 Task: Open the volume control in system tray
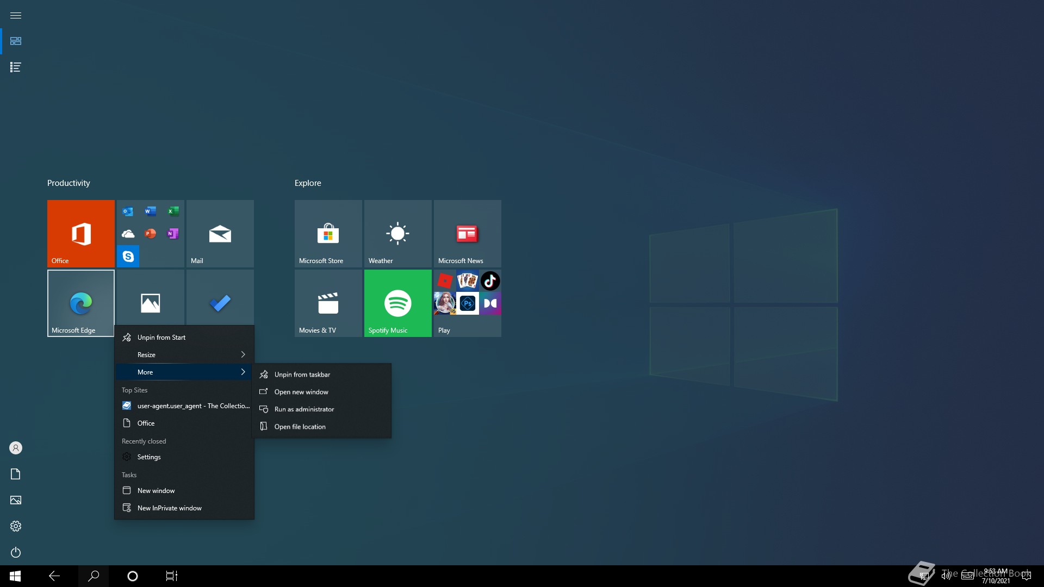tap(946, 576)
